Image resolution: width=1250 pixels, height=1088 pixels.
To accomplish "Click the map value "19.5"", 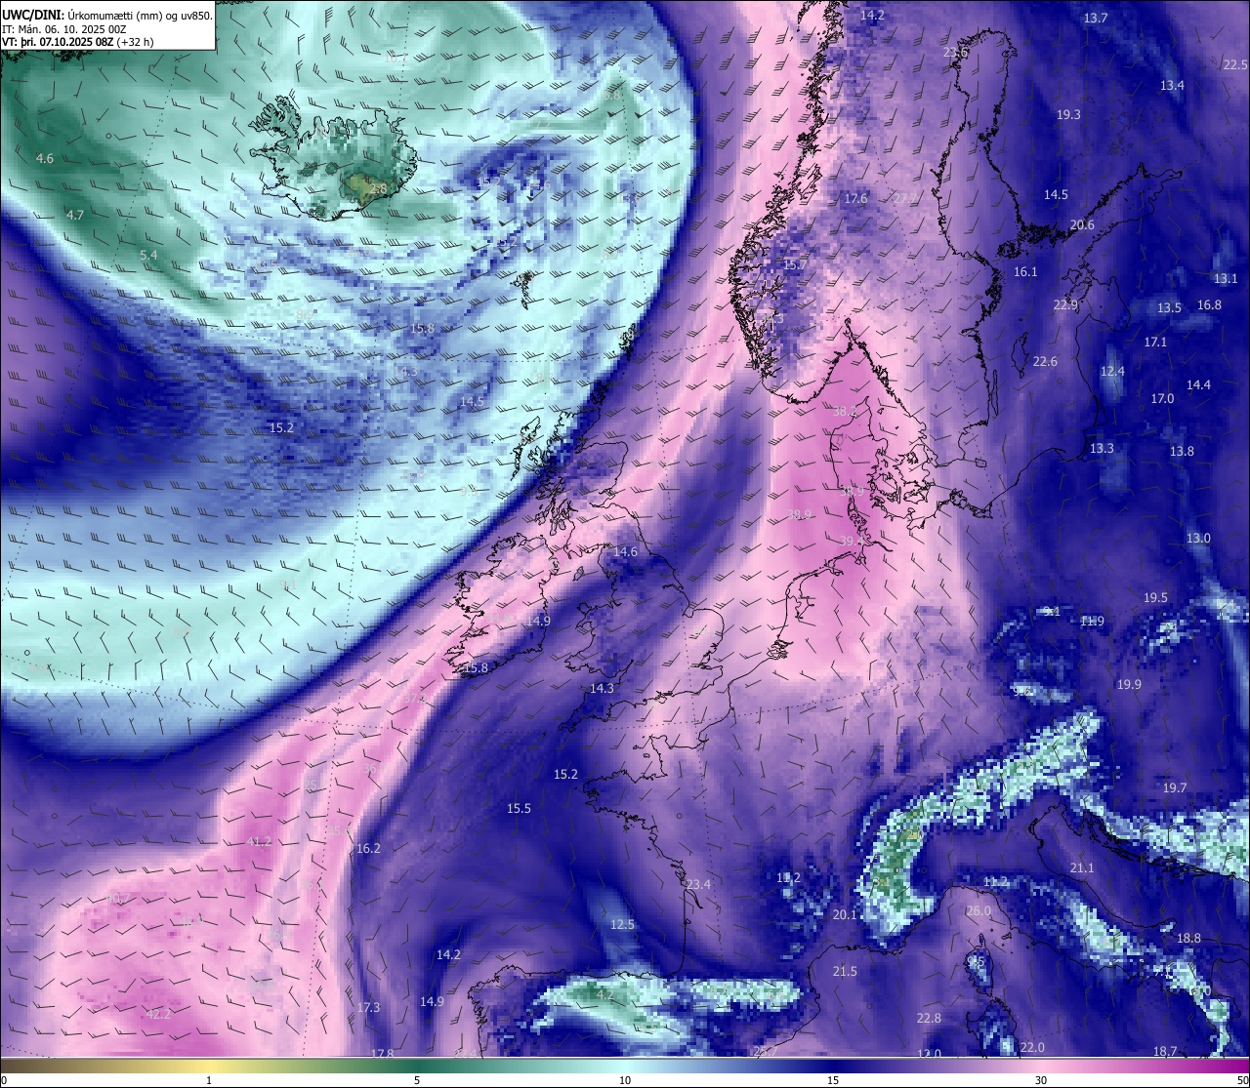I will point(1155,598).
